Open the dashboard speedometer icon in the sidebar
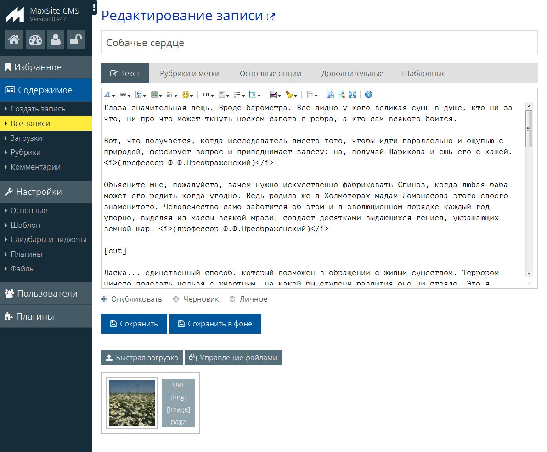The width and height of the screenshot is (547, 452). click(x=35, y=39)
